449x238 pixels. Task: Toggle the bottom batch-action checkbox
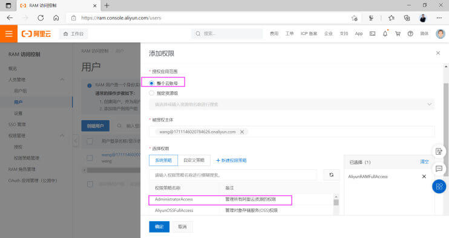tap(90, 184)
